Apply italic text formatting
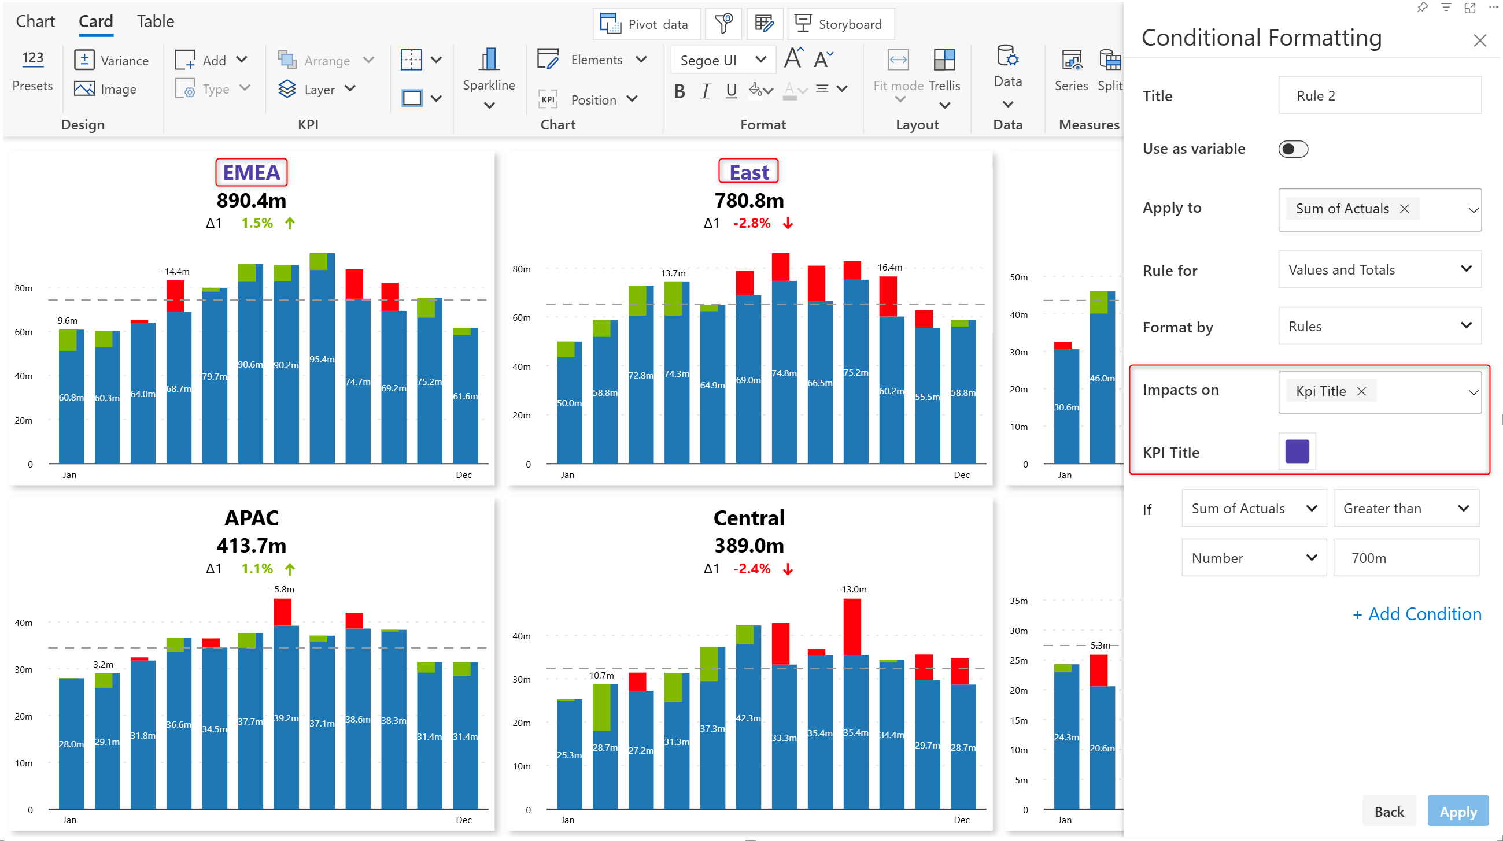Screen dimensions: 1503x841 pos(706,91)
